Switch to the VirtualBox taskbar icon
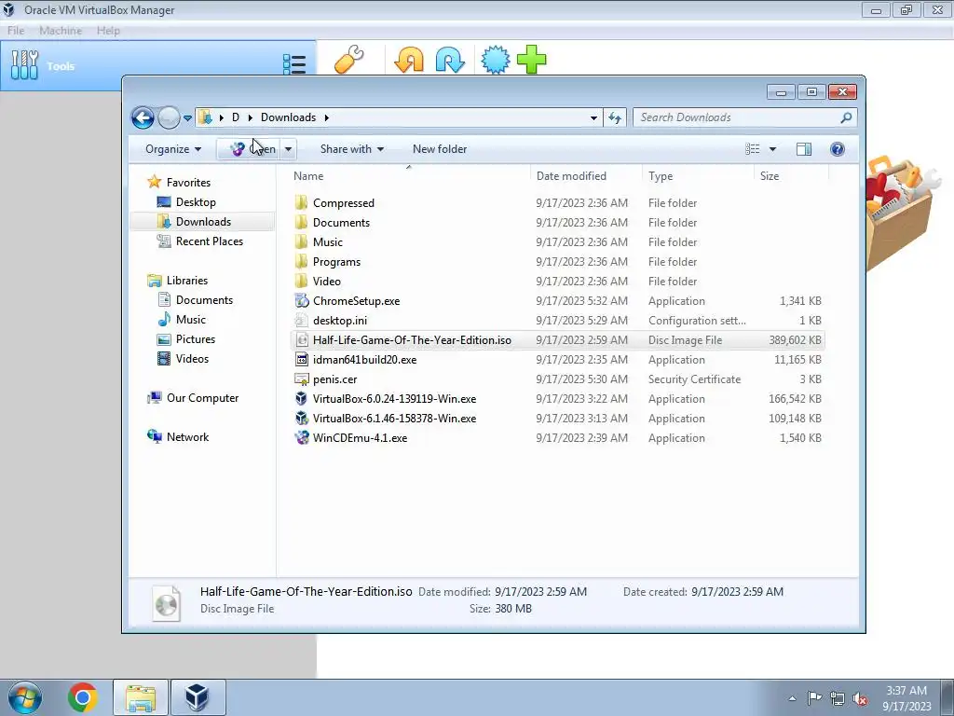Image resolution: width=954 pixels, height=716 pixels. coord(198,697)
